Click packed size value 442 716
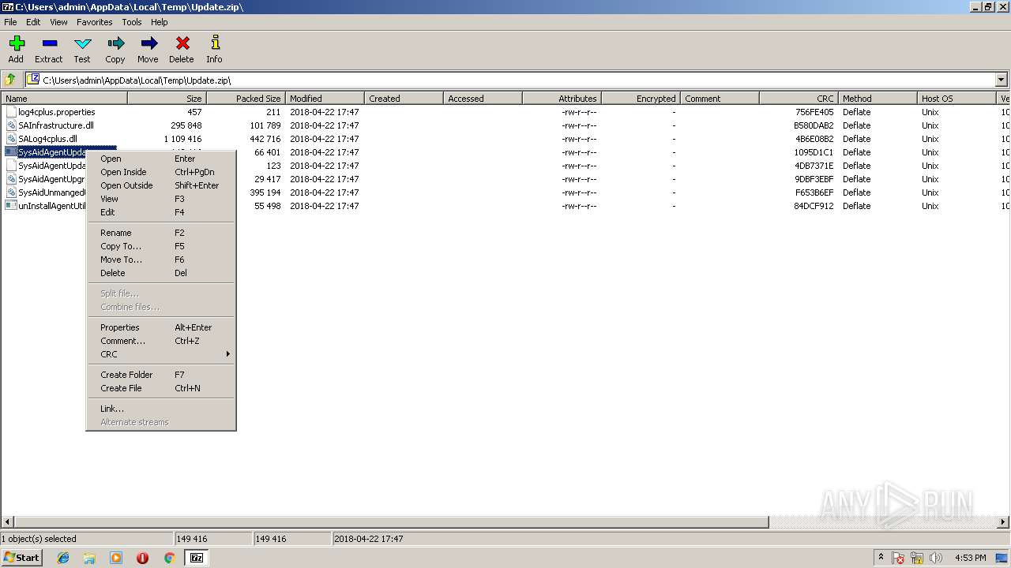Screen dimensions: 1011x568 pyautogui.click(x=265, y=139)
